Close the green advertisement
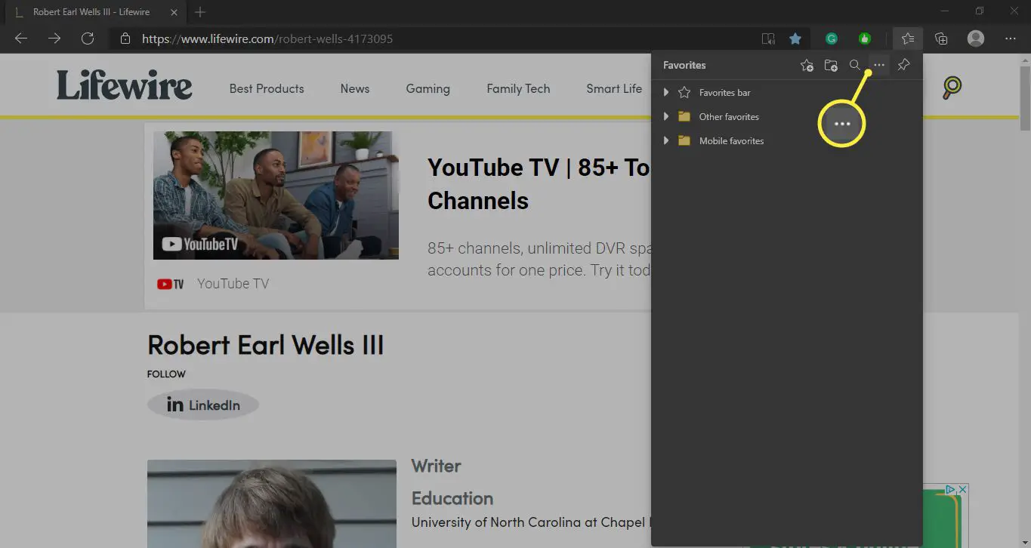The image size is (1031, 548). click(x=963, y=490)
